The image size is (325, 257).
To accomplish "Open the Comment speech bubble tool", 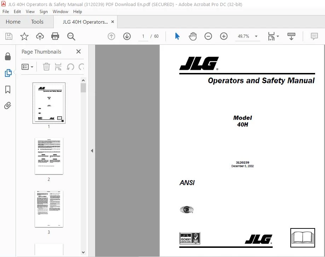I will tap(314, 36).
